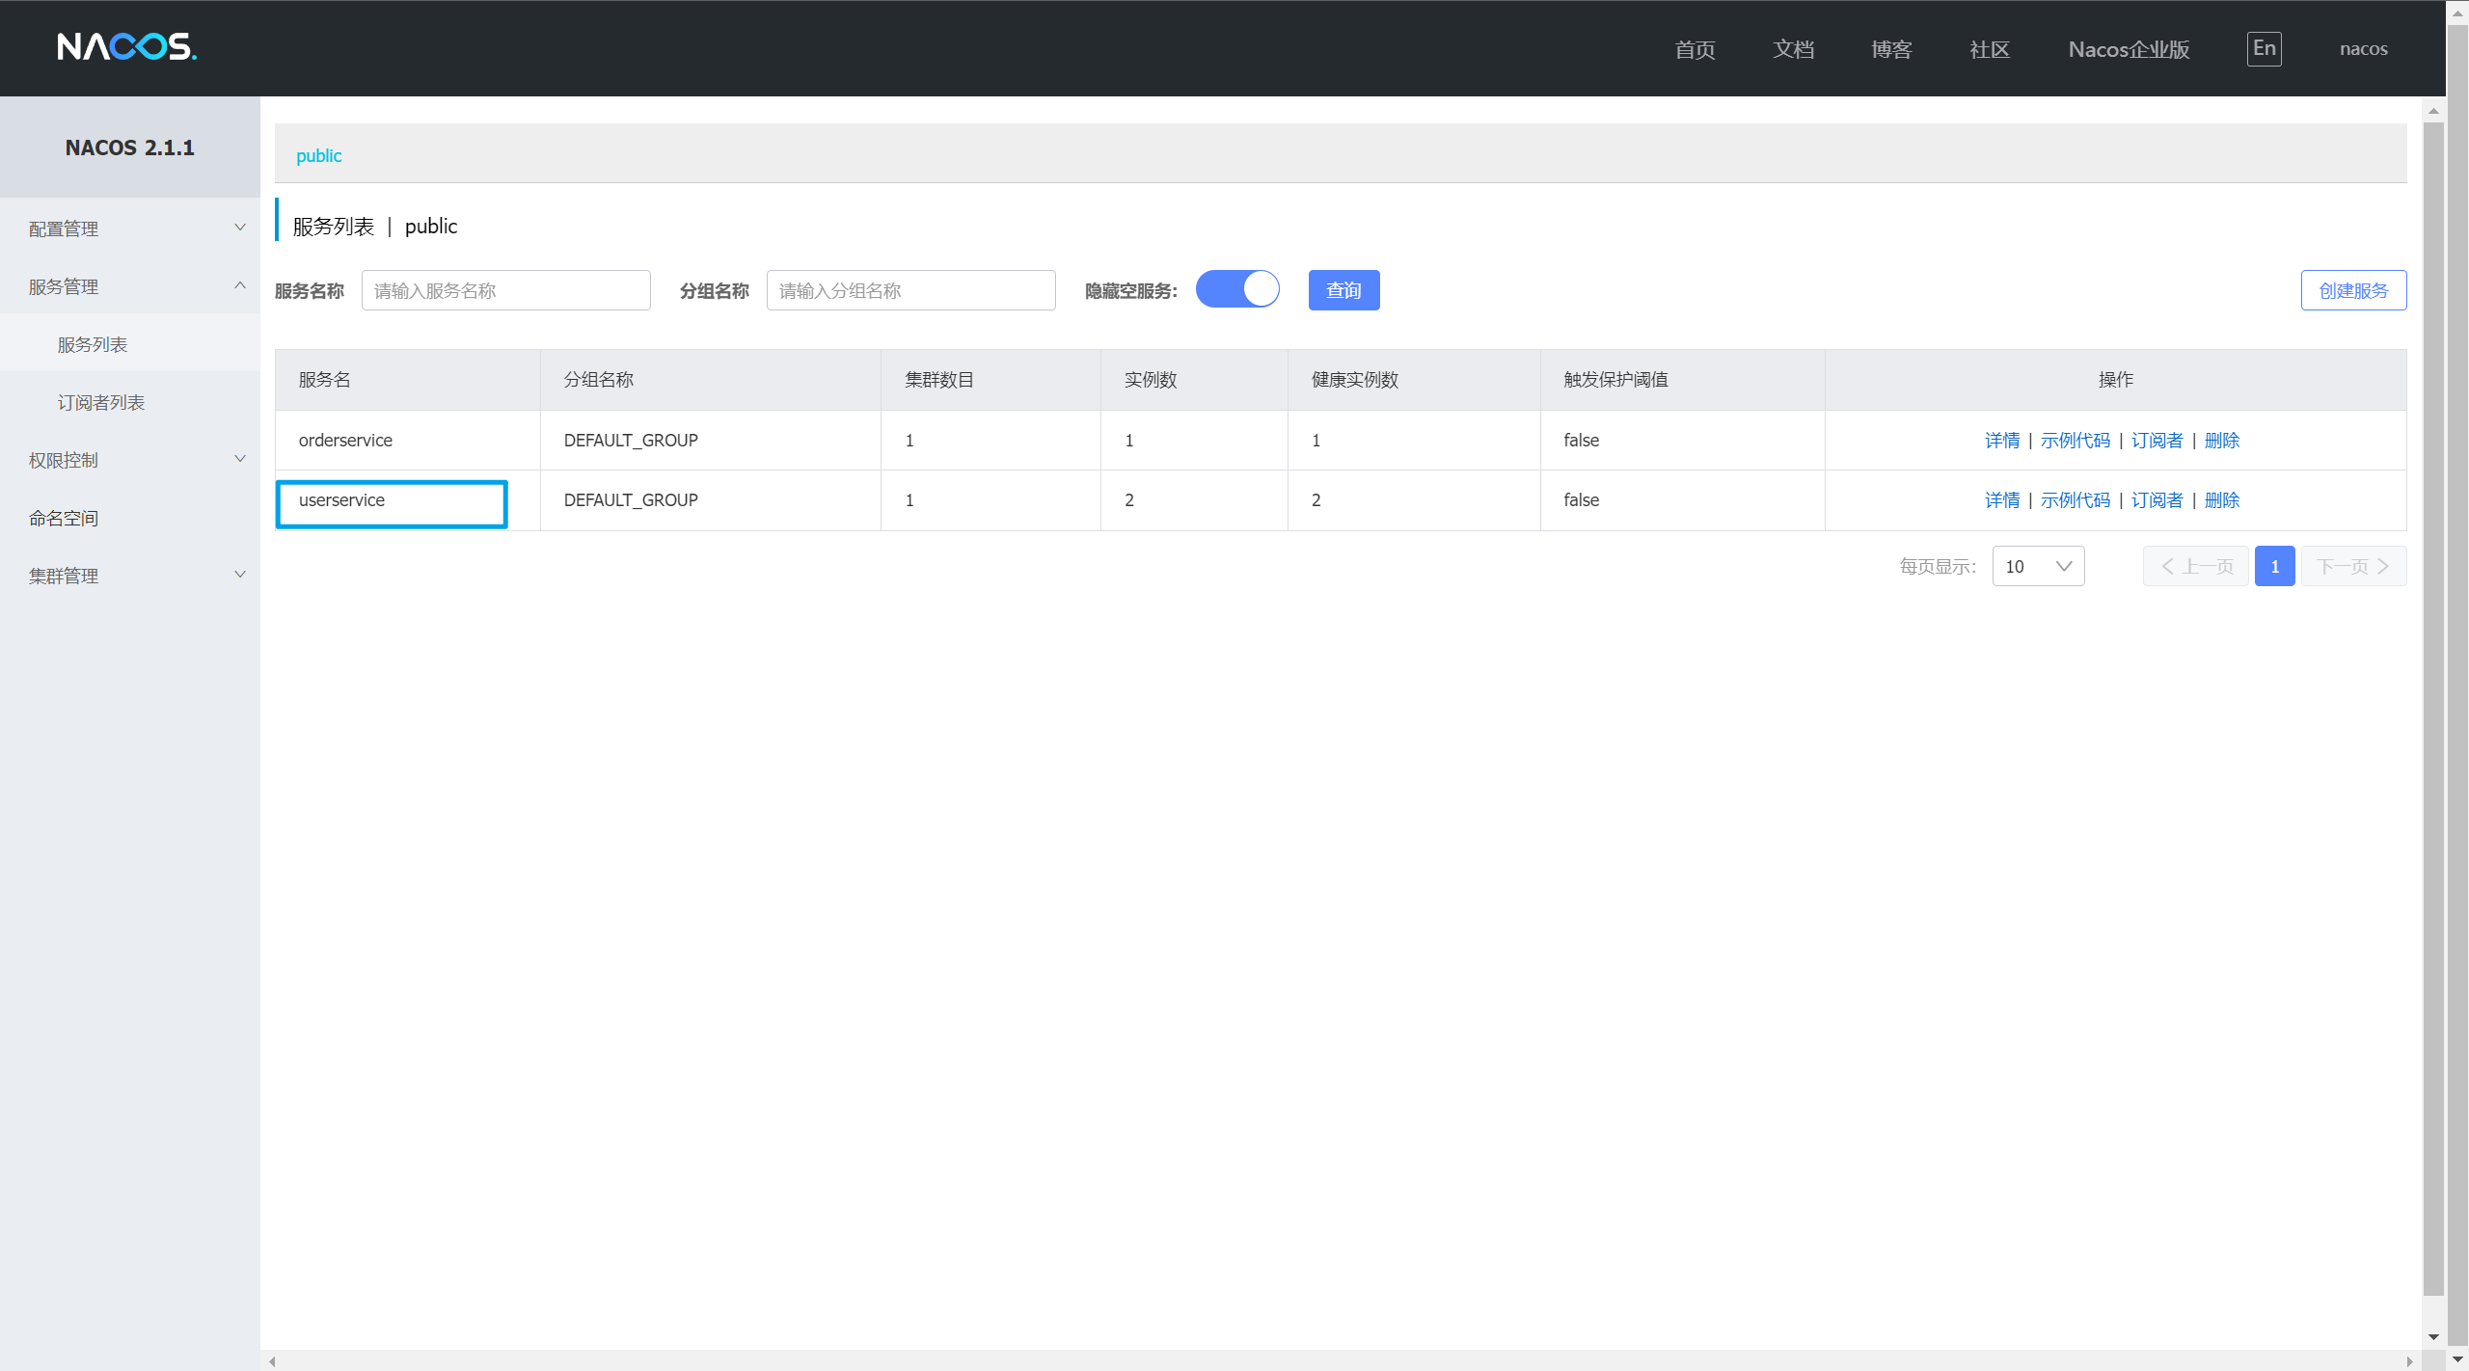Click the NACOS logo
This screenshot has width=2469, height=1371.
pyautogui.click(x=126, y=46)
